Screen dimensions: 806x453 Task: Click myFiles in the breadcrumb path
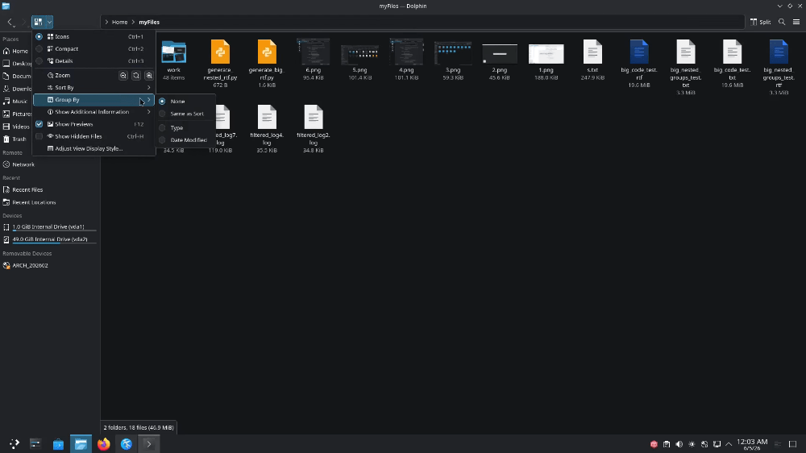(x=149, y=22)
